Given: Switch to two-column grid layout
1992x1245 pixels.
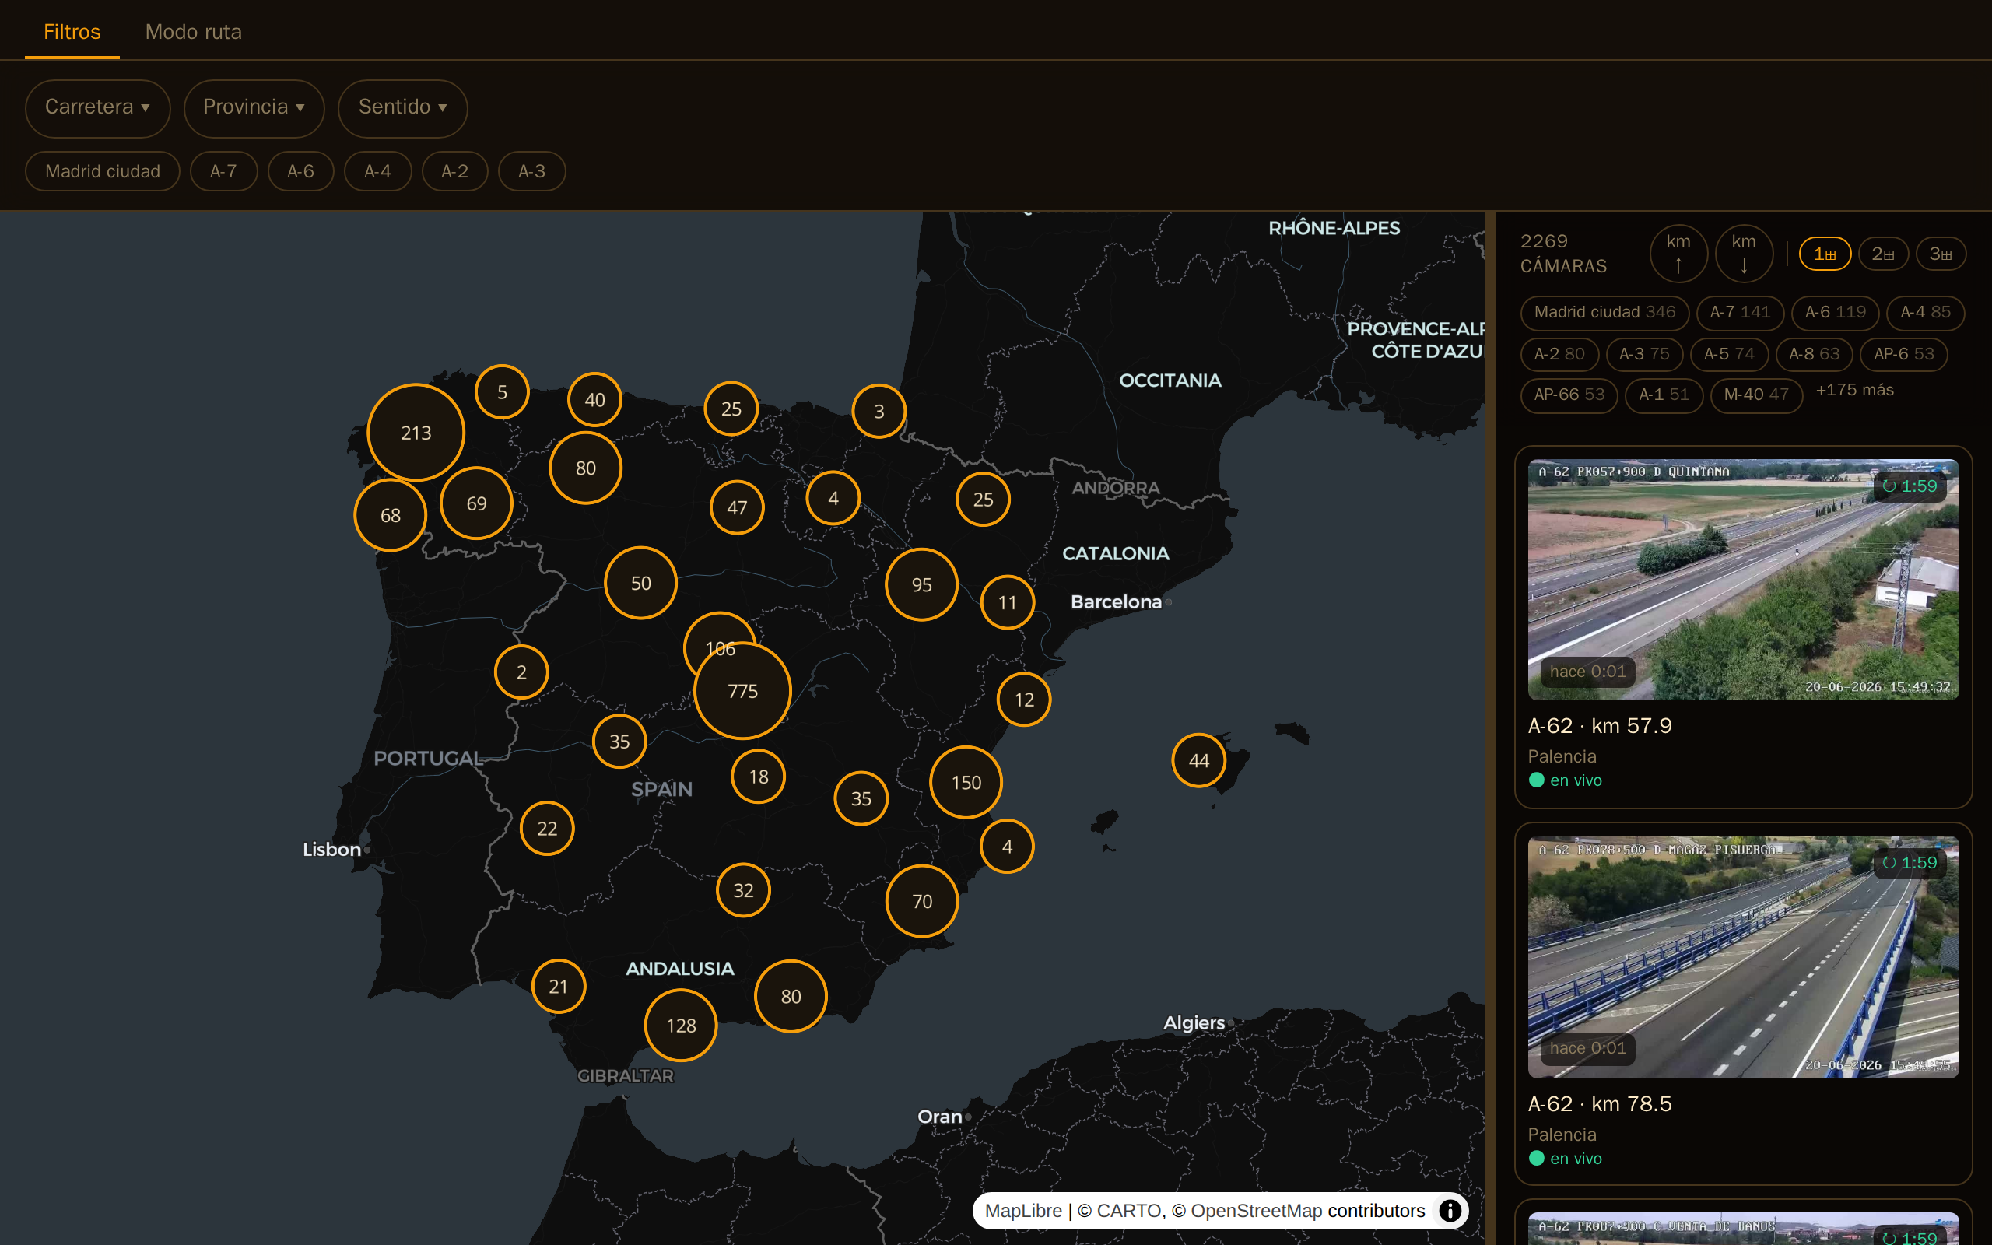Looking at the screenshot, I should pyautogui.click(x=1883, y=254).
